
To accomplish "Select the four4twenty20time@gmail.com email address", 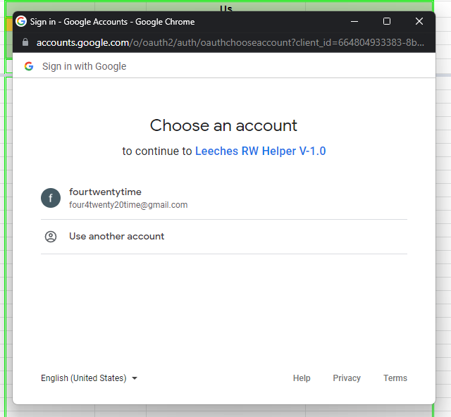I will (128, 205).
